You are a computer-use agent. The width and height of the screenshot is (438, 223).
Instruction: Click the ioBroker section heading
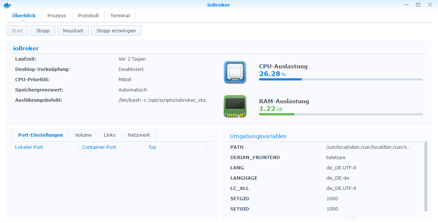click(x=26, y=48)
